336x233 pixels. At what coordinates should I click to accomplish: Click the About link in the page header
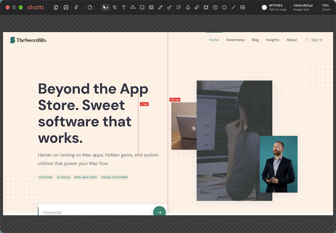(x=291, y=40)
